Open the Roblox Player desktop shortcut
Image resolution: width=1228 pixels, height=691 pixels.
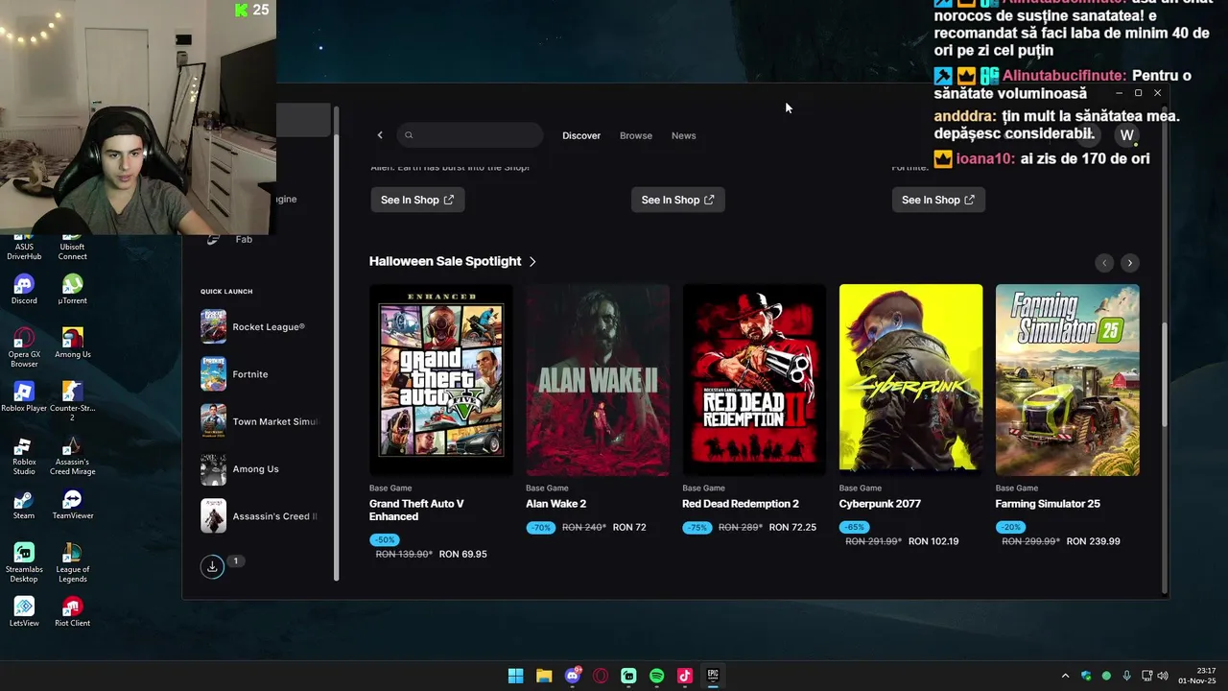coord(24,397)
